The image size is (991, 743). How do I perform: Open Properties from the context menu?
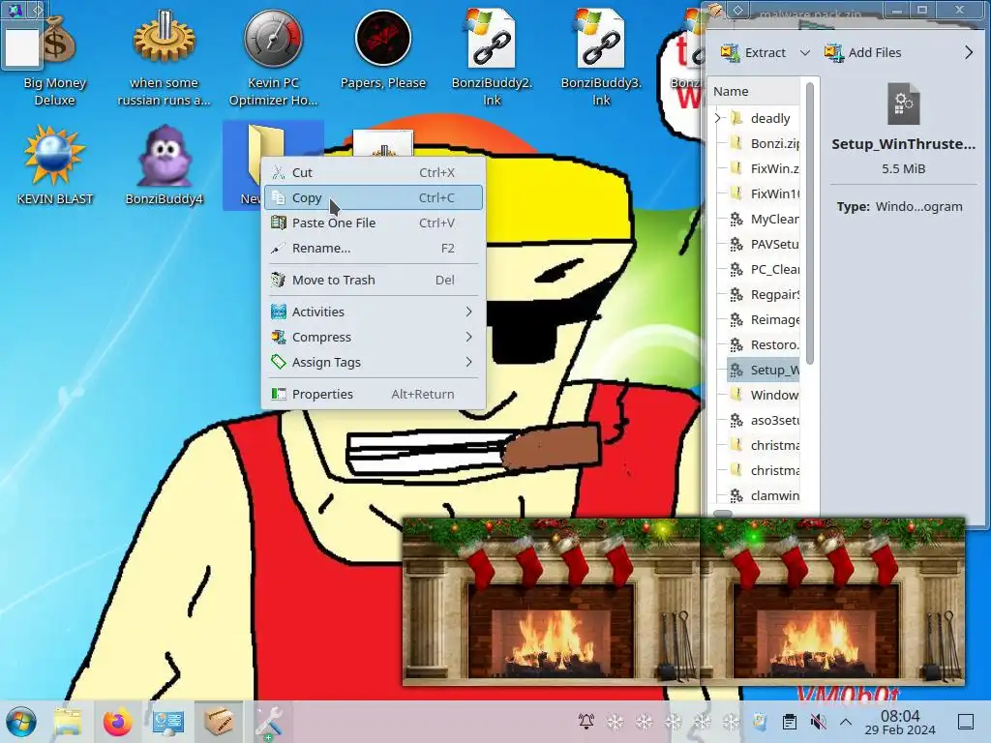pyautogui.click(x=373, y=395)
